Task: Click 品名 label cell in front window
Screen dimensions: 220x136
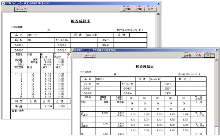Action: pyautogui.click(x=88, y=79)
